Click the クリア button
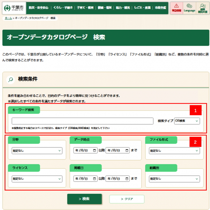 tap(127, 199)
